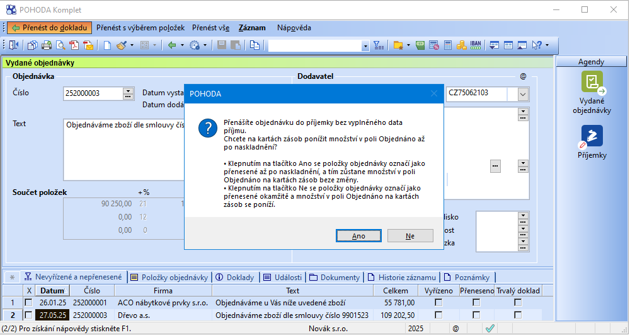Screen dimensions: 630x335
Task: Click the printer icon in the toolbar
Action: coord(47,45)
